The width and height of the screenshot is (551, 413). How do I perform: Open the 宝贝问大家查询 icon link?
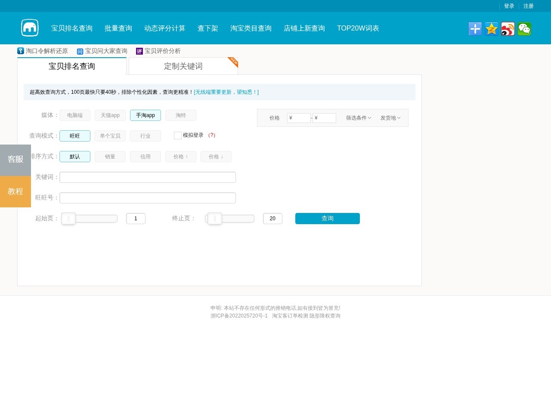pos(80,52)
